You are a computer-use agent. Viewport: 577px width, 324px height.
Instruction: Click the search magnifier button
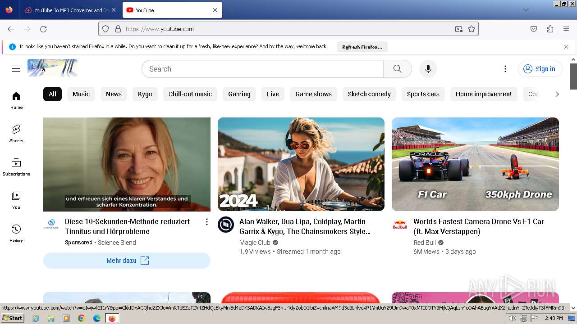(x=397, y=69)
